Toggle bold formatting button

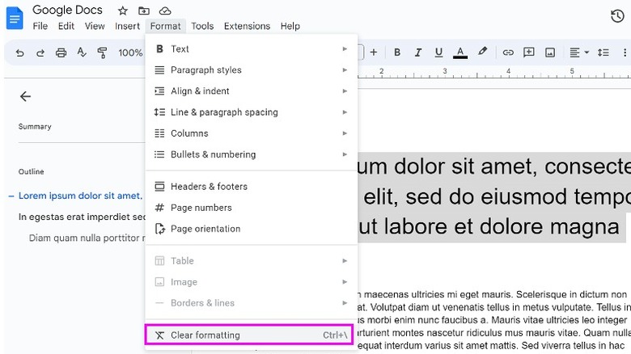tap(397, 53)
